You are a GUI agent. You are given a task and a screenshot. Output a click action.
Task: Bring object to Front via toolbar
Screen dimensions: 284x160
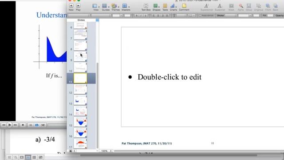[268, 7]
